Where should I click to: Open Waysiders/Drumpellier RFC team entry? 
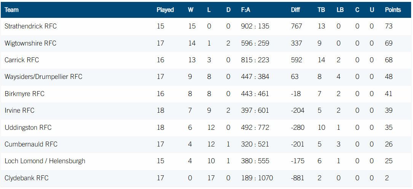pyautogui.click(x=43, y=77)
